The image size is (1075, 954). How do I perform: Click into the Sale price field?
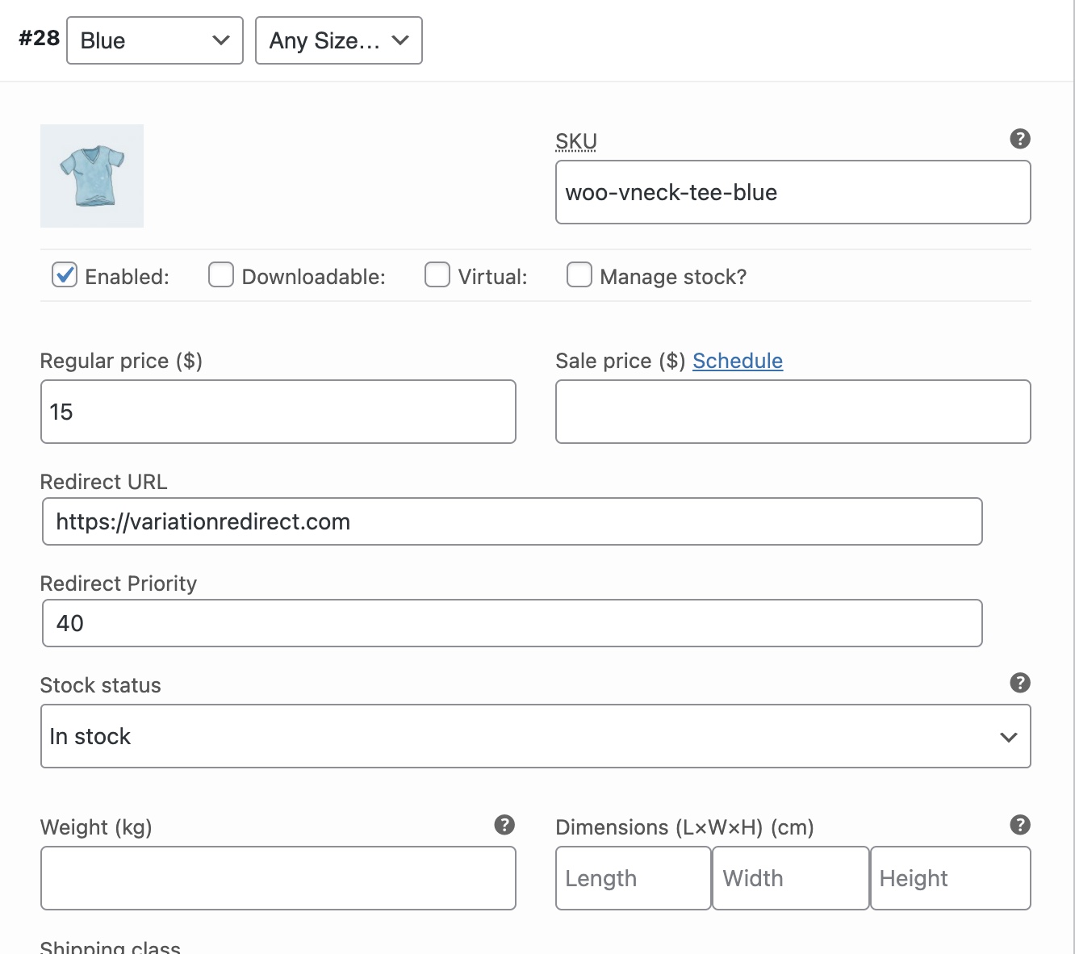pos(793,412)
